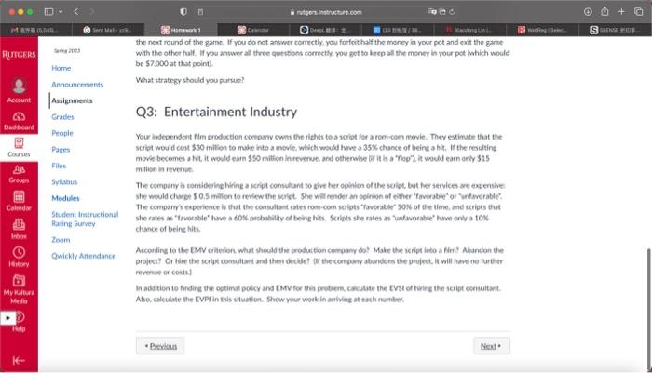Open the Files course link
The image size is (652, 373).
click(59, 166)
